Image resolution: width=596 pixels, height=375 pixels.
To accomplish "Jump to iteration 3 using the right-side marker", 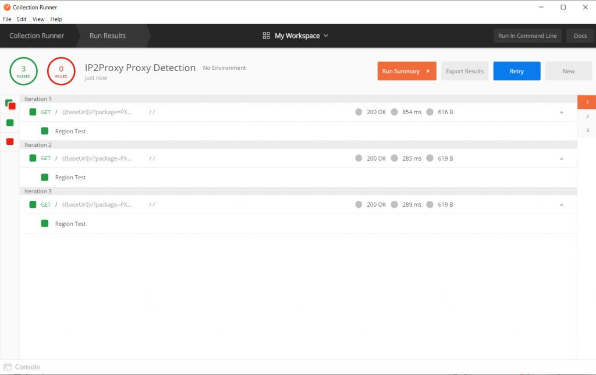I will point(587,130).
